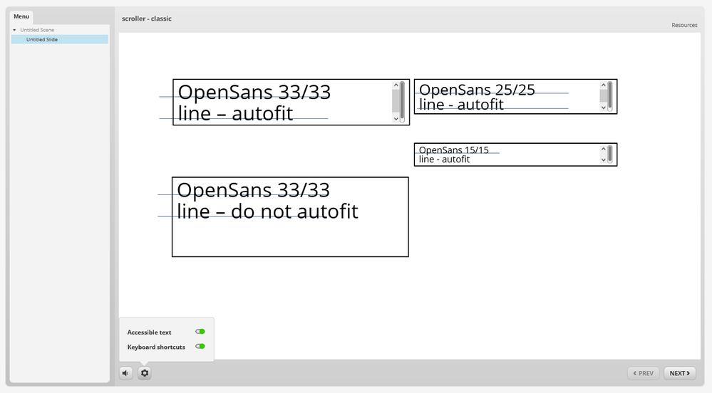Advance with the NEXT button

[x=680, y=373]
